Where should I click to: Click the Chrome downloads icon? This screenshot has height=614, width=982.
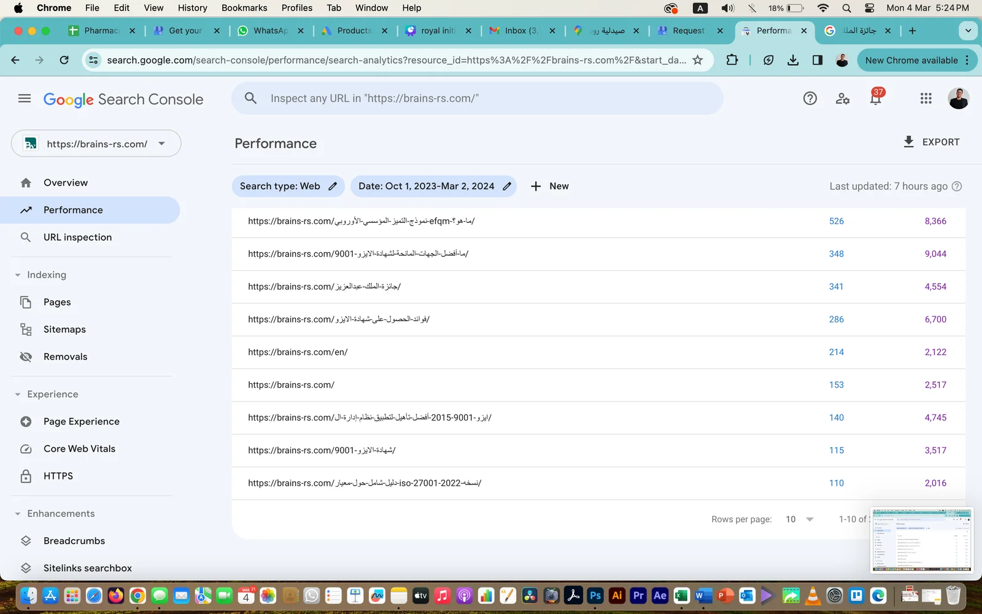793,60
